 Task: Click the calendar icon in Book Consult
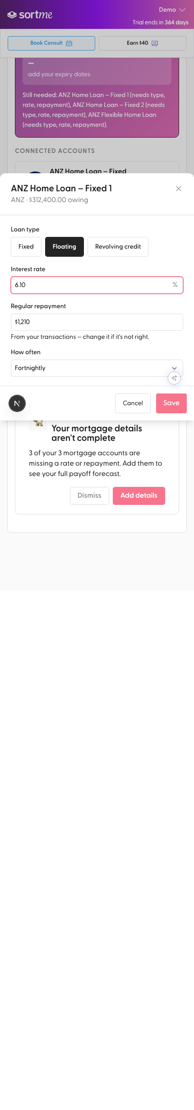pos(69,43)
